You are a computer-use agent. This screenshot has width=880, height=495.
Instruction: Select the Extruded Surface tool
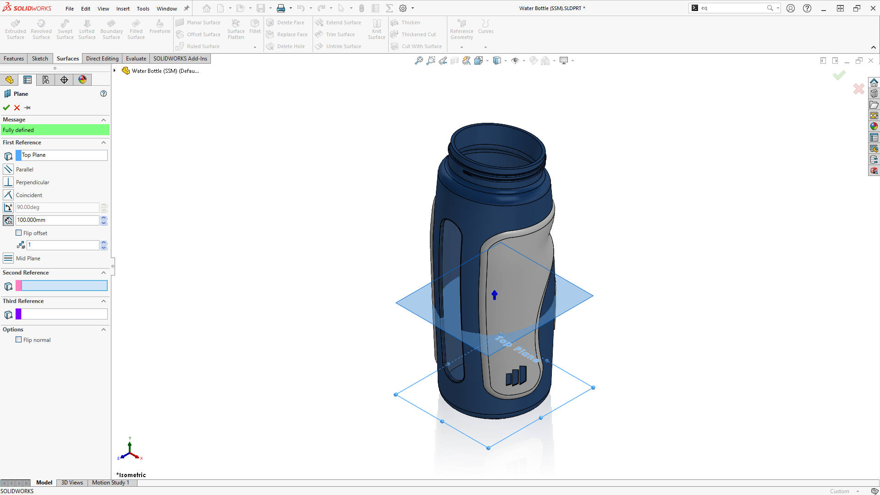click(x=15, y=28)
